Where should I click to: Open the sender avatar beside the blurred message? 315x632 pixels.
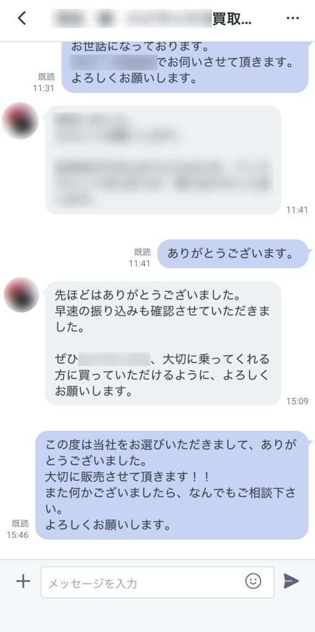pos(20,121)
